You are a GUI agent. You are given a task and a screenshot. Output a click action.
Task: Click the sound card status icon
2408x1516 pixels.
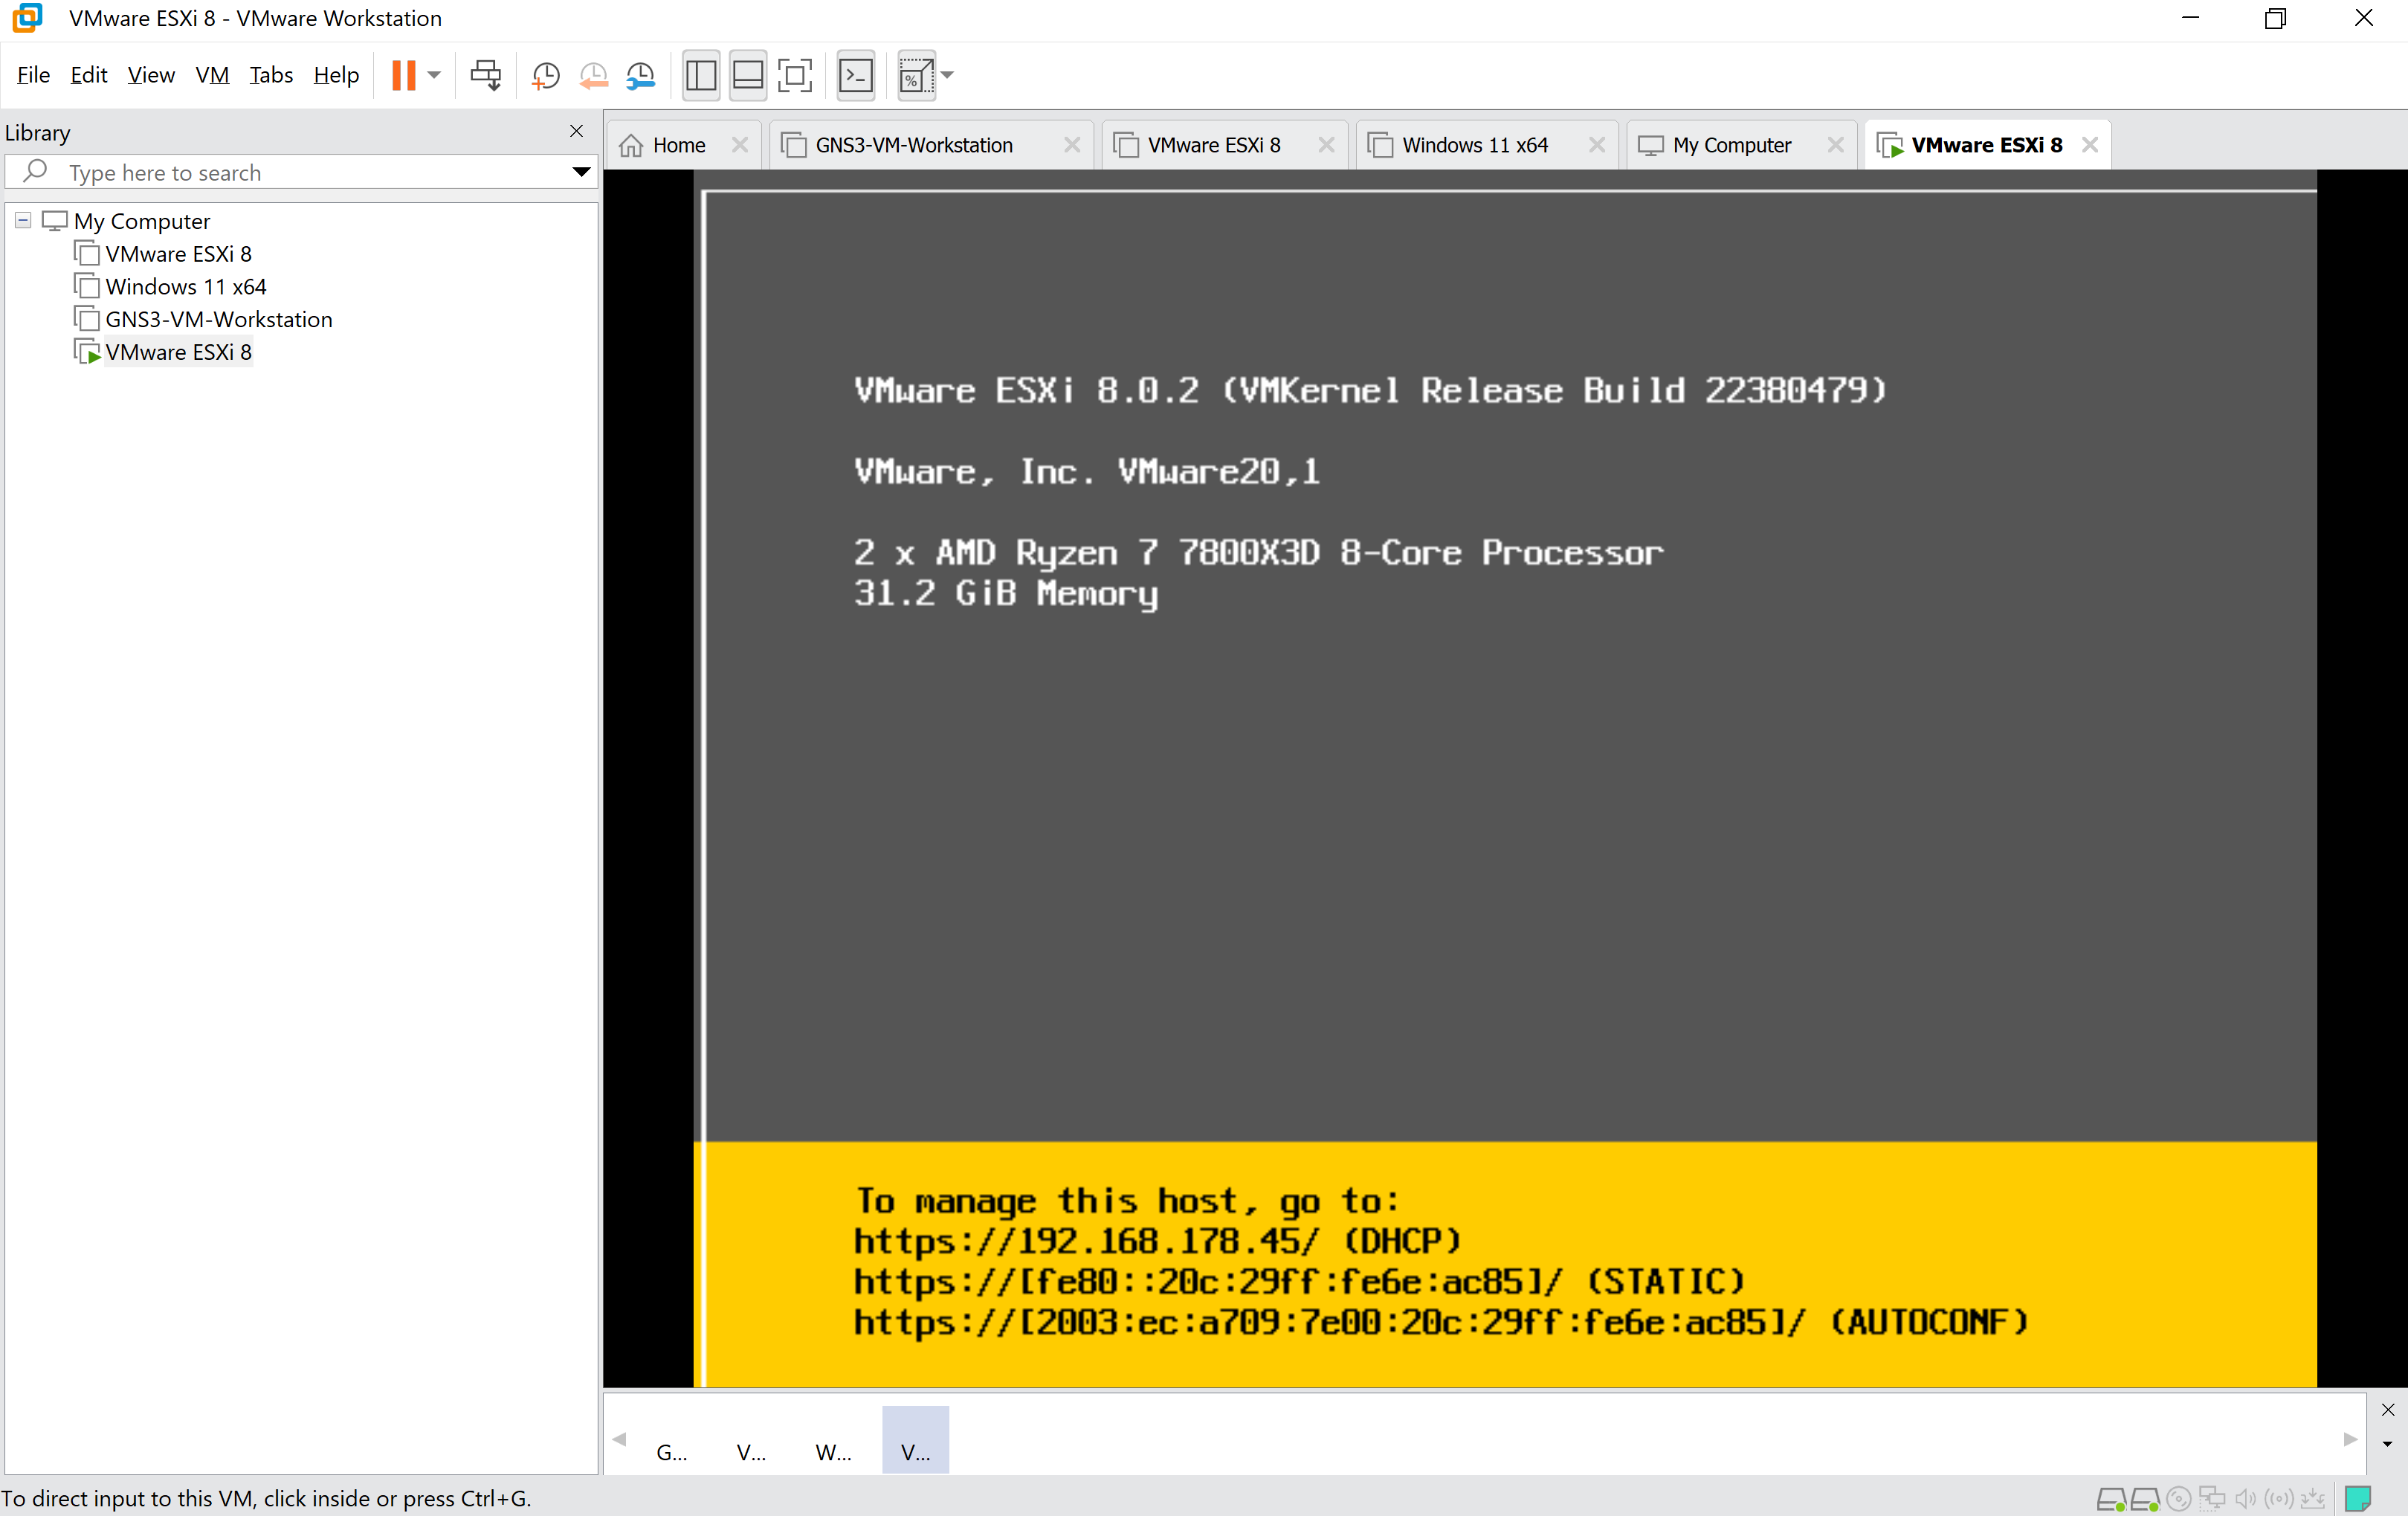(x=2245, y=1498)
